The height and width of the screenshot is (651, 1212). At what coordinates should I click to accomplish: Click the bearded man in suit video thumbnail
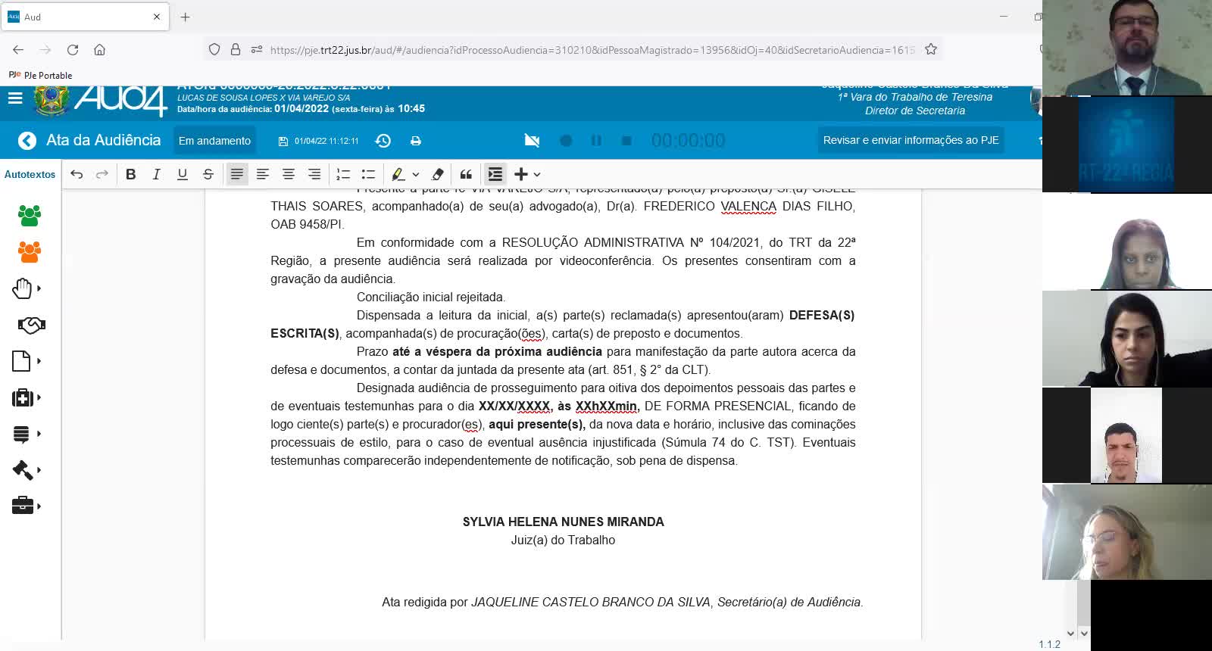(x=1127, y=48)
